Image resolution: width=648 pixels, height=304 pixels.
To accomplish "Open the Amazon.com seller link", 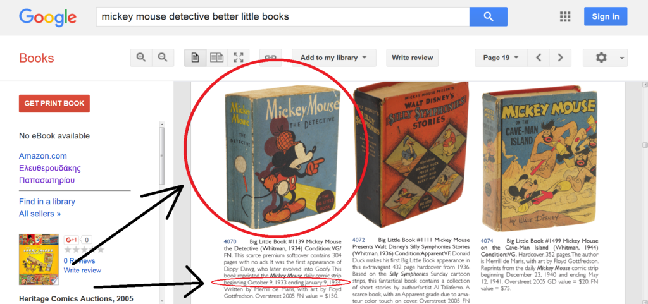I will tap(43, 156).
